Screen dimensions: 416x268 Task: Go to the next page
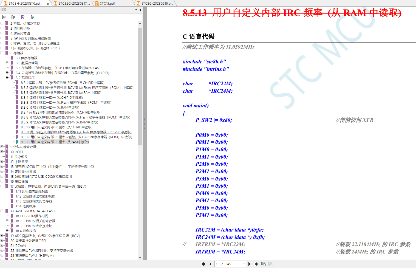pyautogui.click(x=249, y=264)
